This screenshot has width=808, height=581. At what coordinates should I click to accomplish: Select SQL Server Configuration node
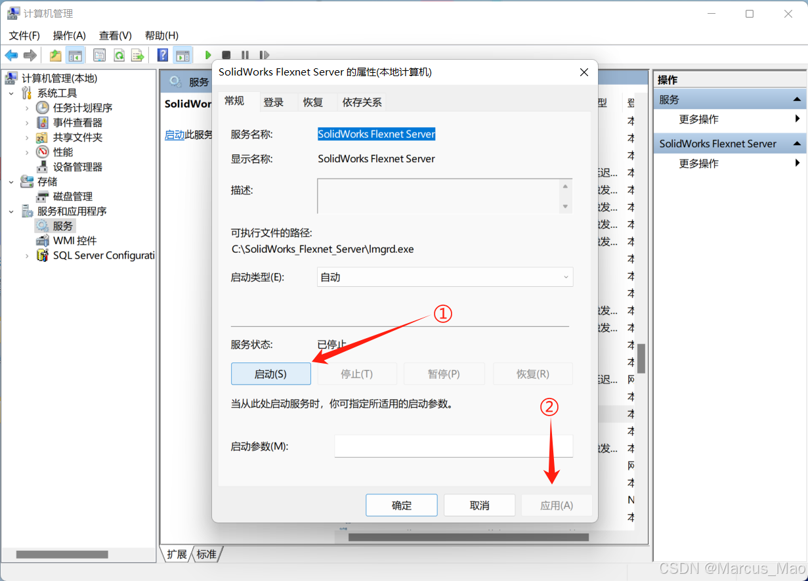(104, 255)
